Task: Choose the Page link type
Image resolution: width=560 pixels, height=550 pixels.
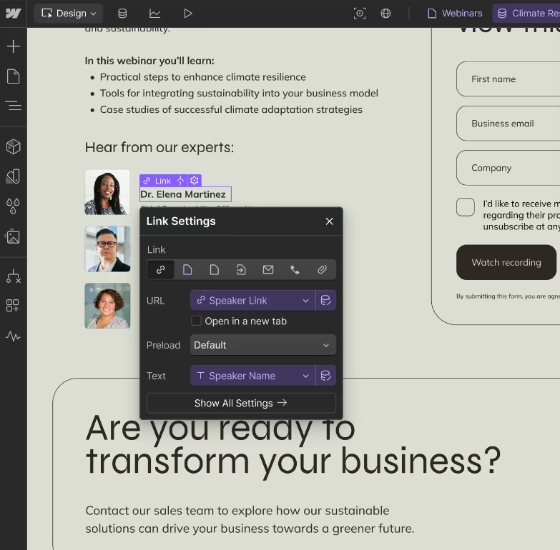Action: (x=215, y=270)
